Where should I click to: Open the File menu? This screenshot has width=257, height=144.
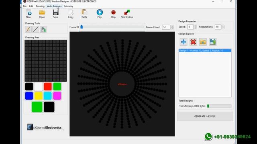(x=25, y=6)
